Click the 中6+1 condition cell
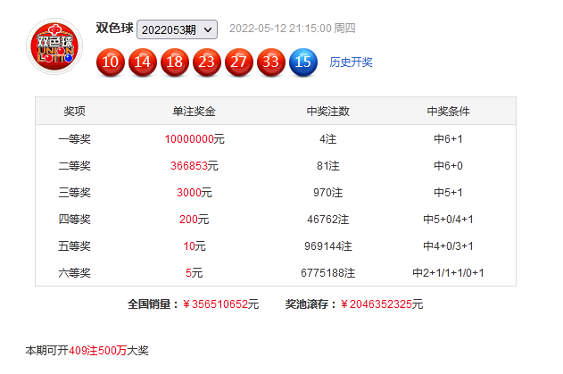The image size is (563, 374). [x=448, y=139]
